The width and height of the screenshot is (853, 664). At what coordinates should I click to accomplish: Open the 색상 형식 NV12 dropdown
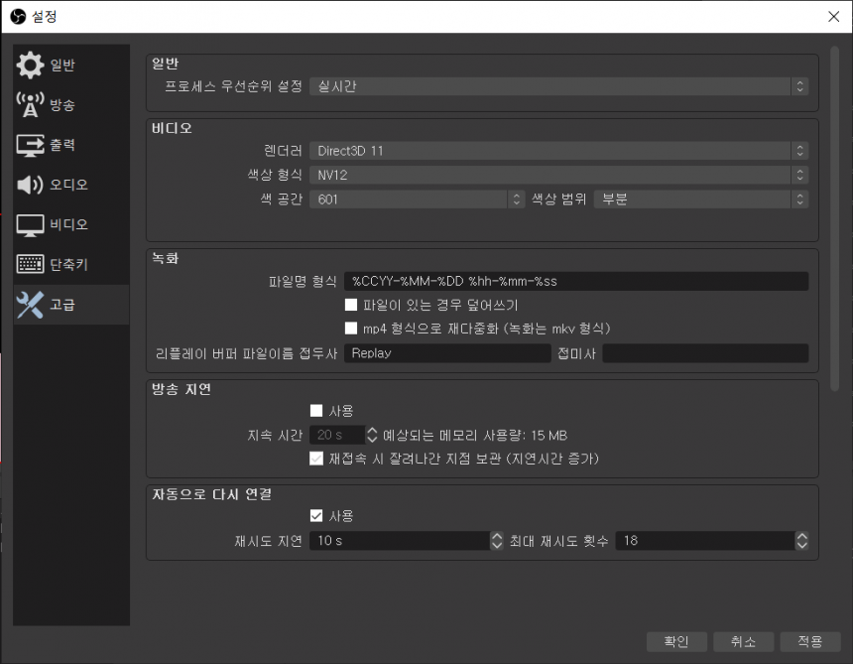[x=558, y=176]
